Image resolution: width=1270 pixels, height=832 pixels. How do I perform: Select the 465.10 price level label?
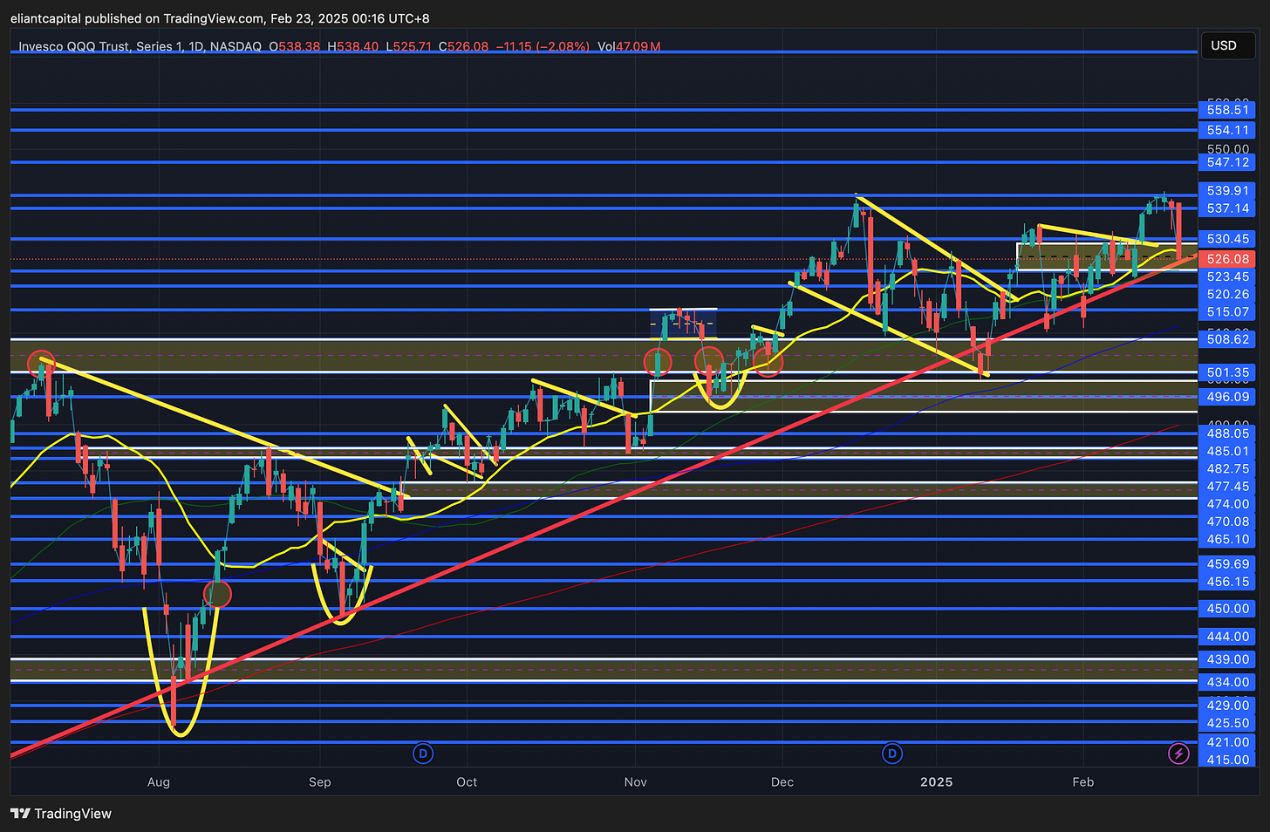pos(1227,539)
